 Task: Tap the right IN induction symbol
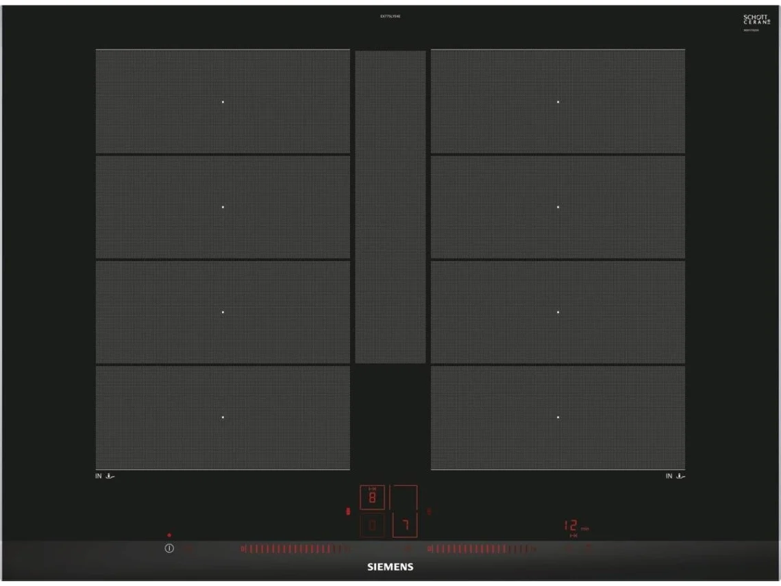point(675,476)
